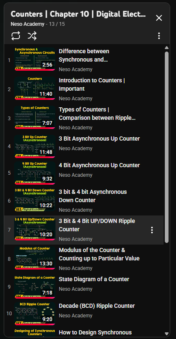This screenshot has width=176, height=339.
Task: Play Types of Counters | Comparison title
Action: coord(97,114)
